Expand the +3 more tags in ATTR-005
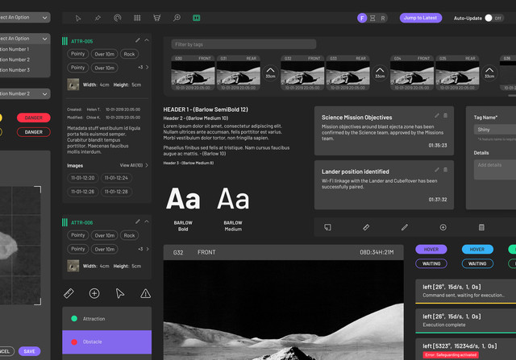 144,67
